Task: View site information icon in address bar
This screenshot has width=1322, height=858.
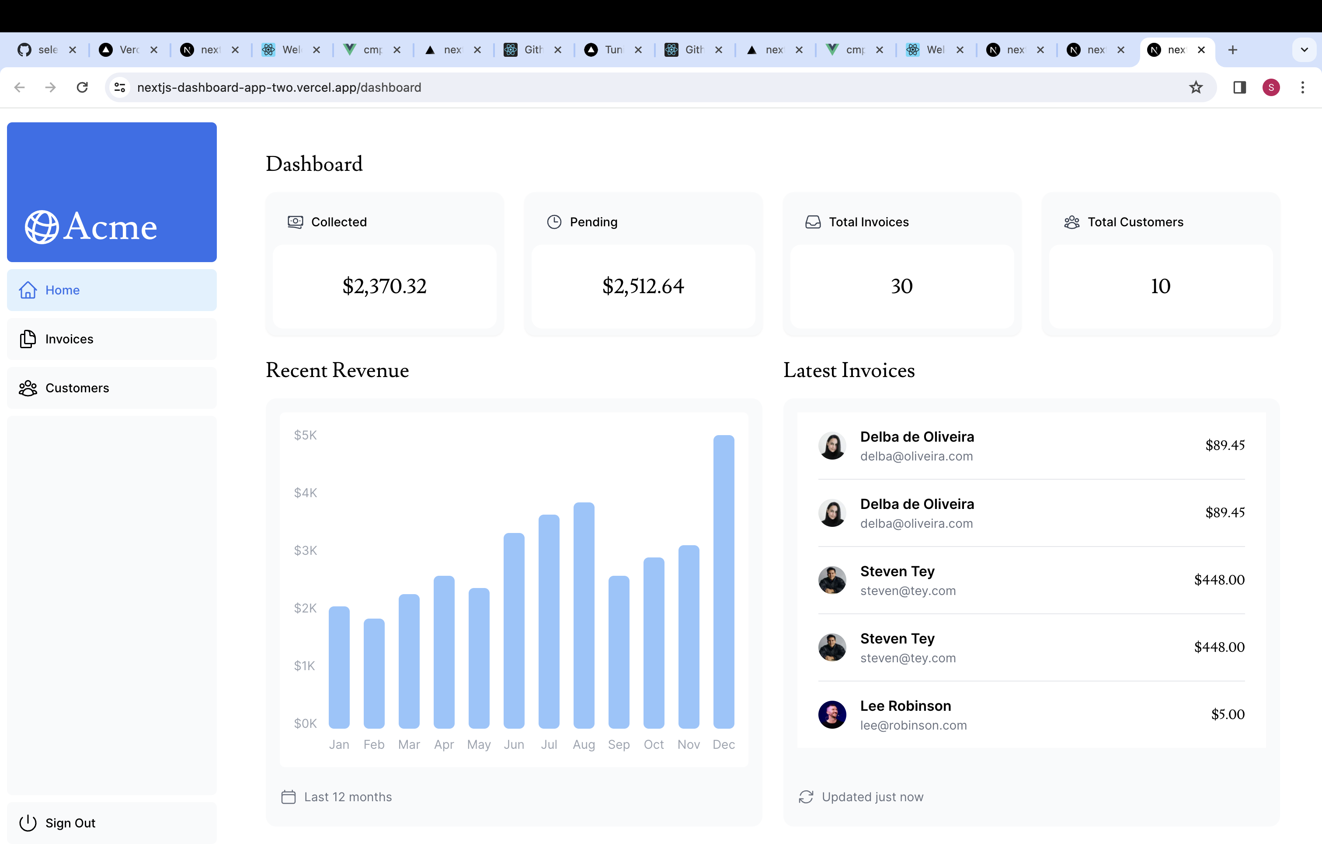Action: 120,87
